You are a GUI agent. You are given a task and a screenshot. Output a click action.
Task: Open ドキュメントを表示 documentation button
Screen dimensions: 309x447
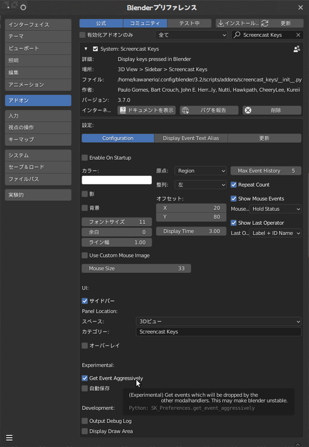146,111
